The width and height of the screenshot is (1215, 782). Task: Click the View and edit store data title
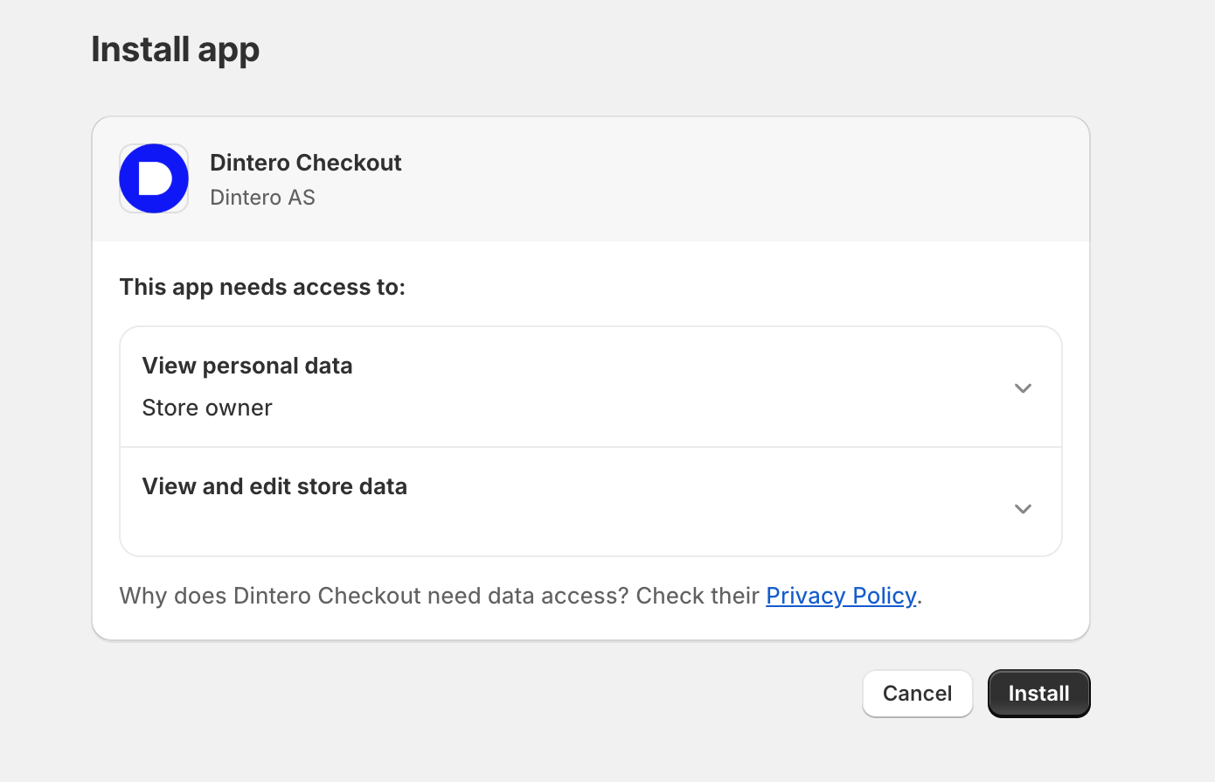(x=274, y=486)
